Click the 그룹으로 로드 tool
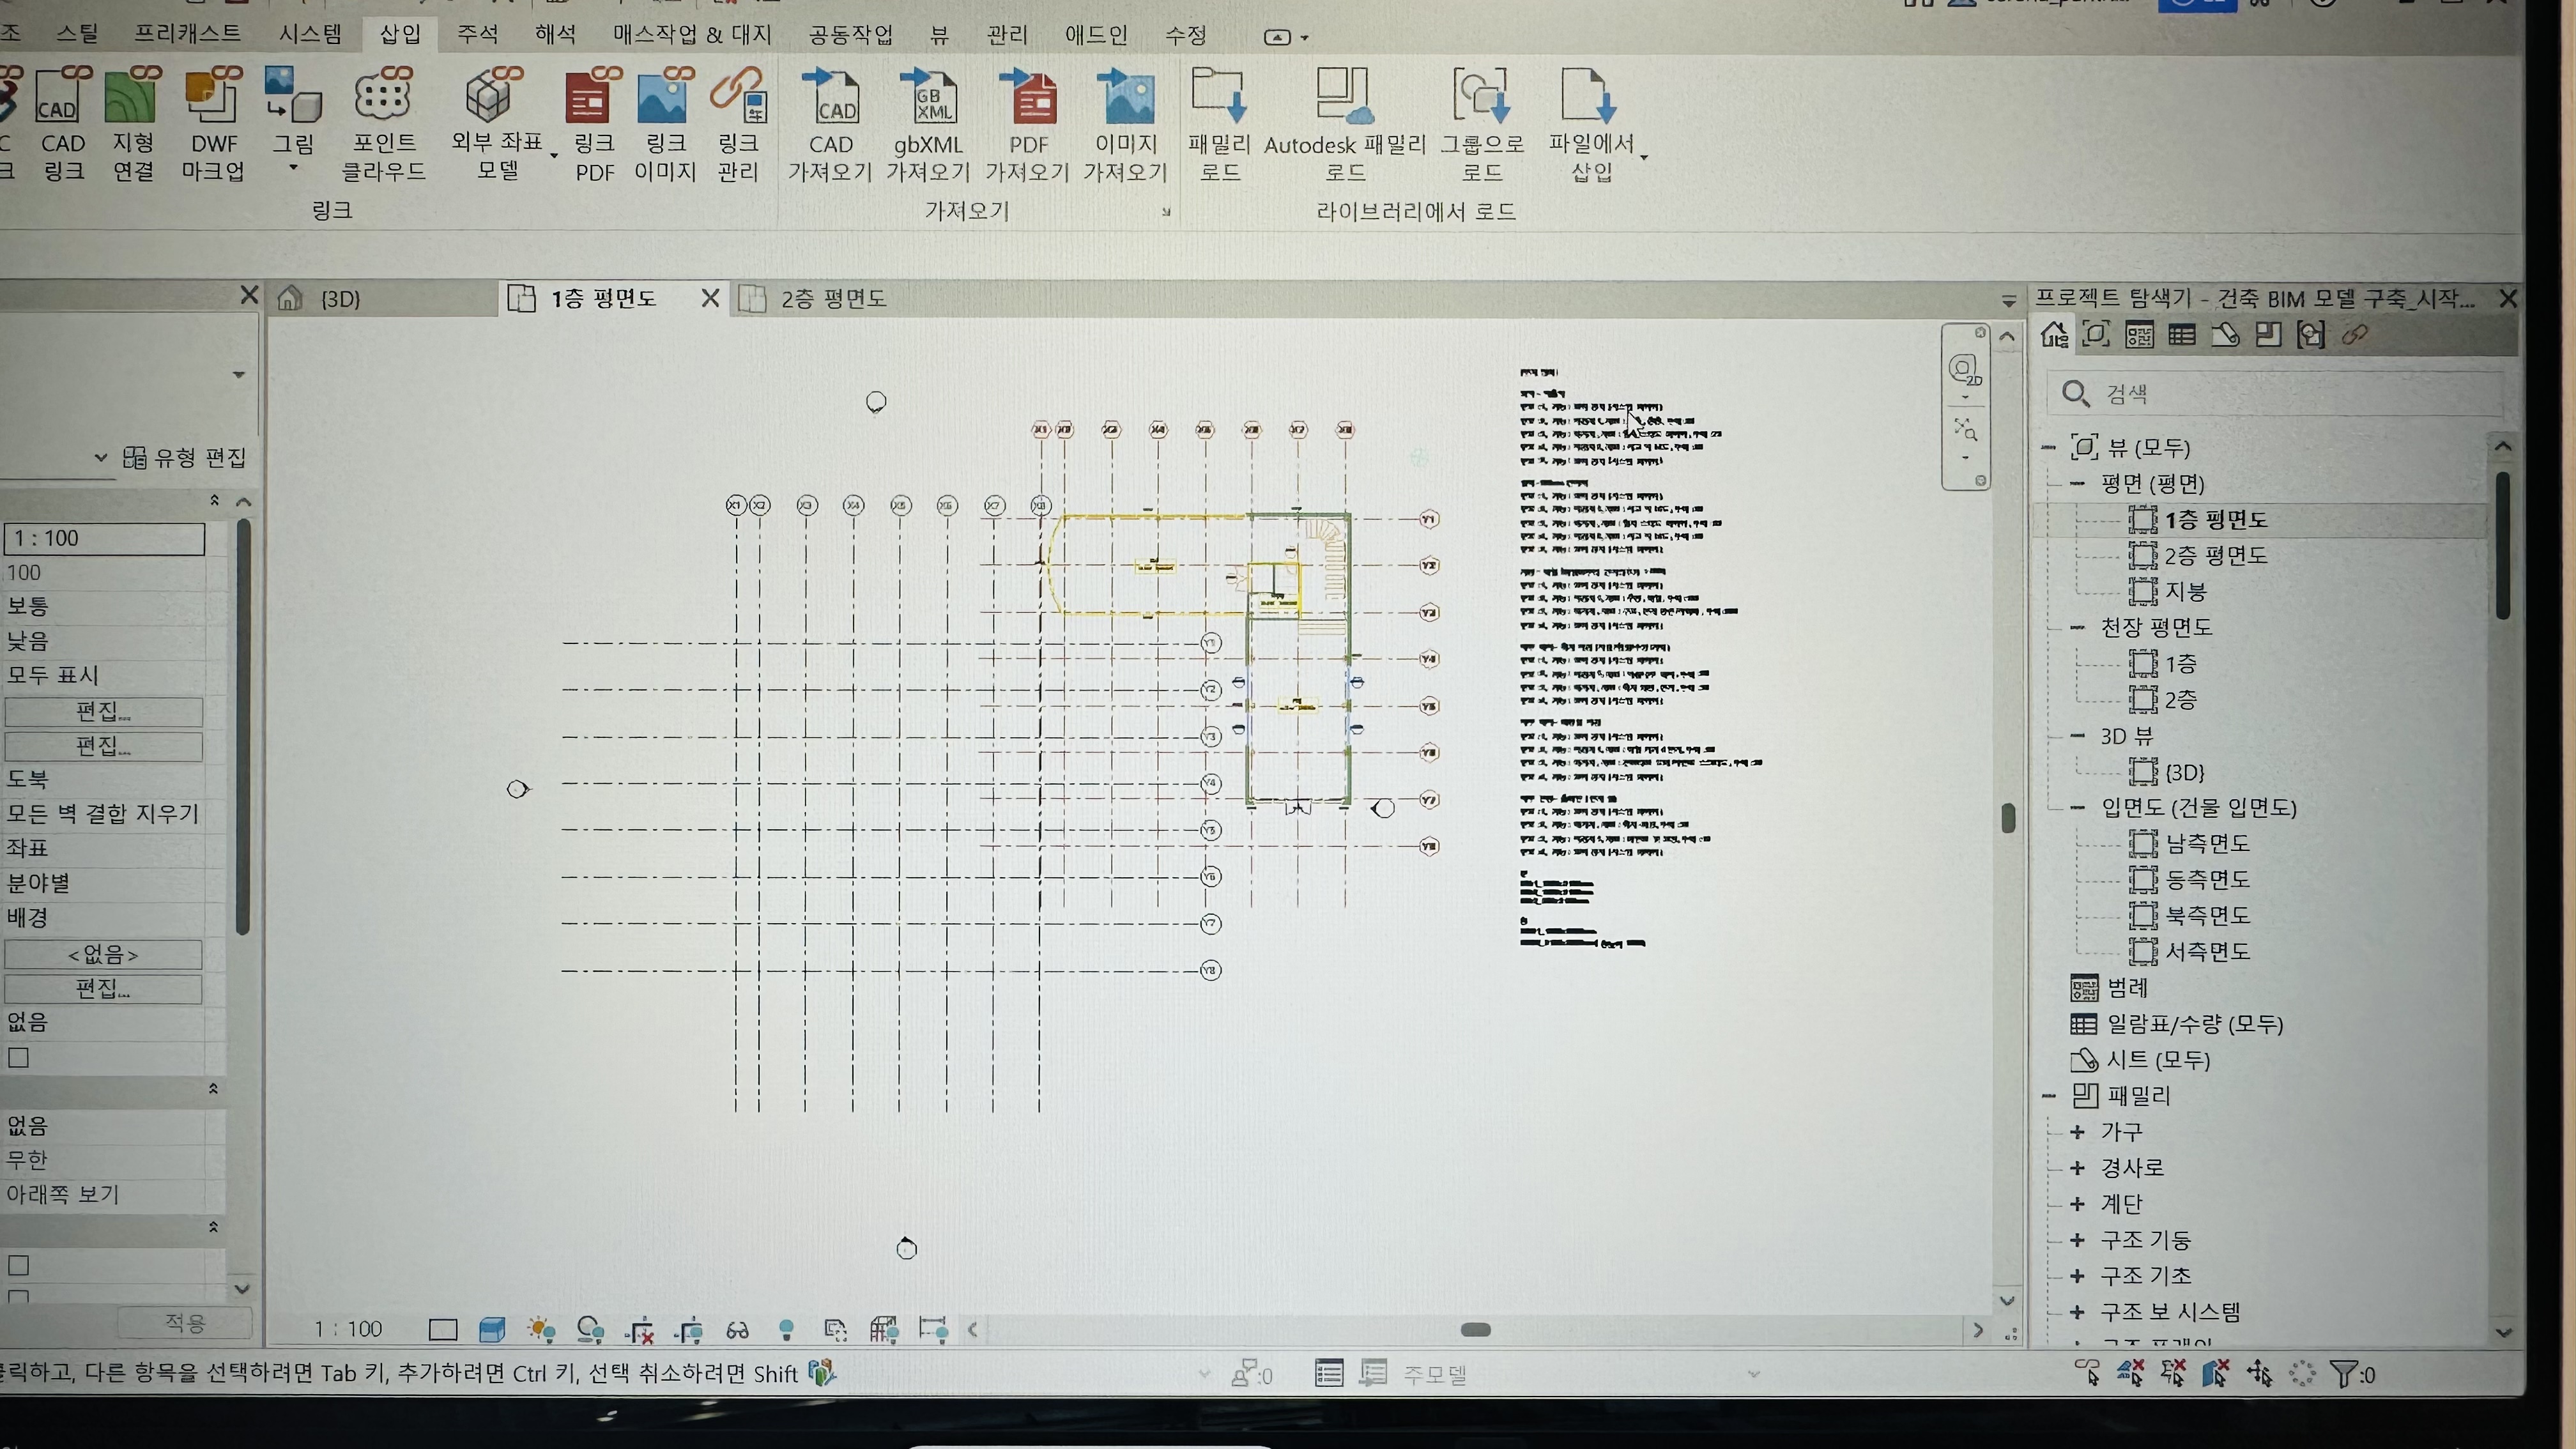The width and height of the screenshot is (2576, 1449). click(1482, 125)
